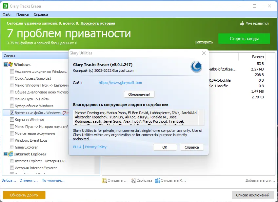The height and width of the screenshot is (202, 278).
Task: Check Internet Explorer - История URL
Action: [12, 161]
